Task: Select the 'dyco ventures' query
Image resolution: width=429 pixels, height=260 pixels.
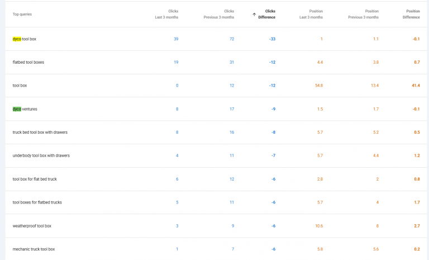Action: point(25,109)
